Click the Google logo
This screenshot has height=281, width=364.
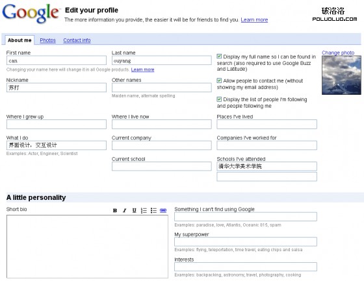(31, 14)
